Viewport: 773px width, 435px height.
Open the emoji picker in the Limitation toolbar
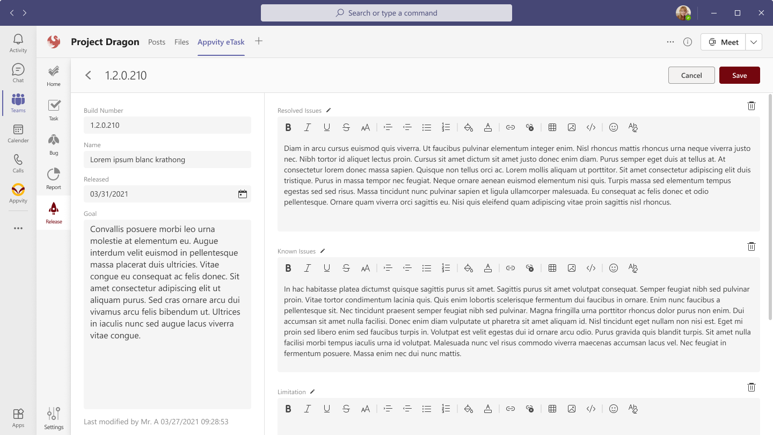click(614, 409)
